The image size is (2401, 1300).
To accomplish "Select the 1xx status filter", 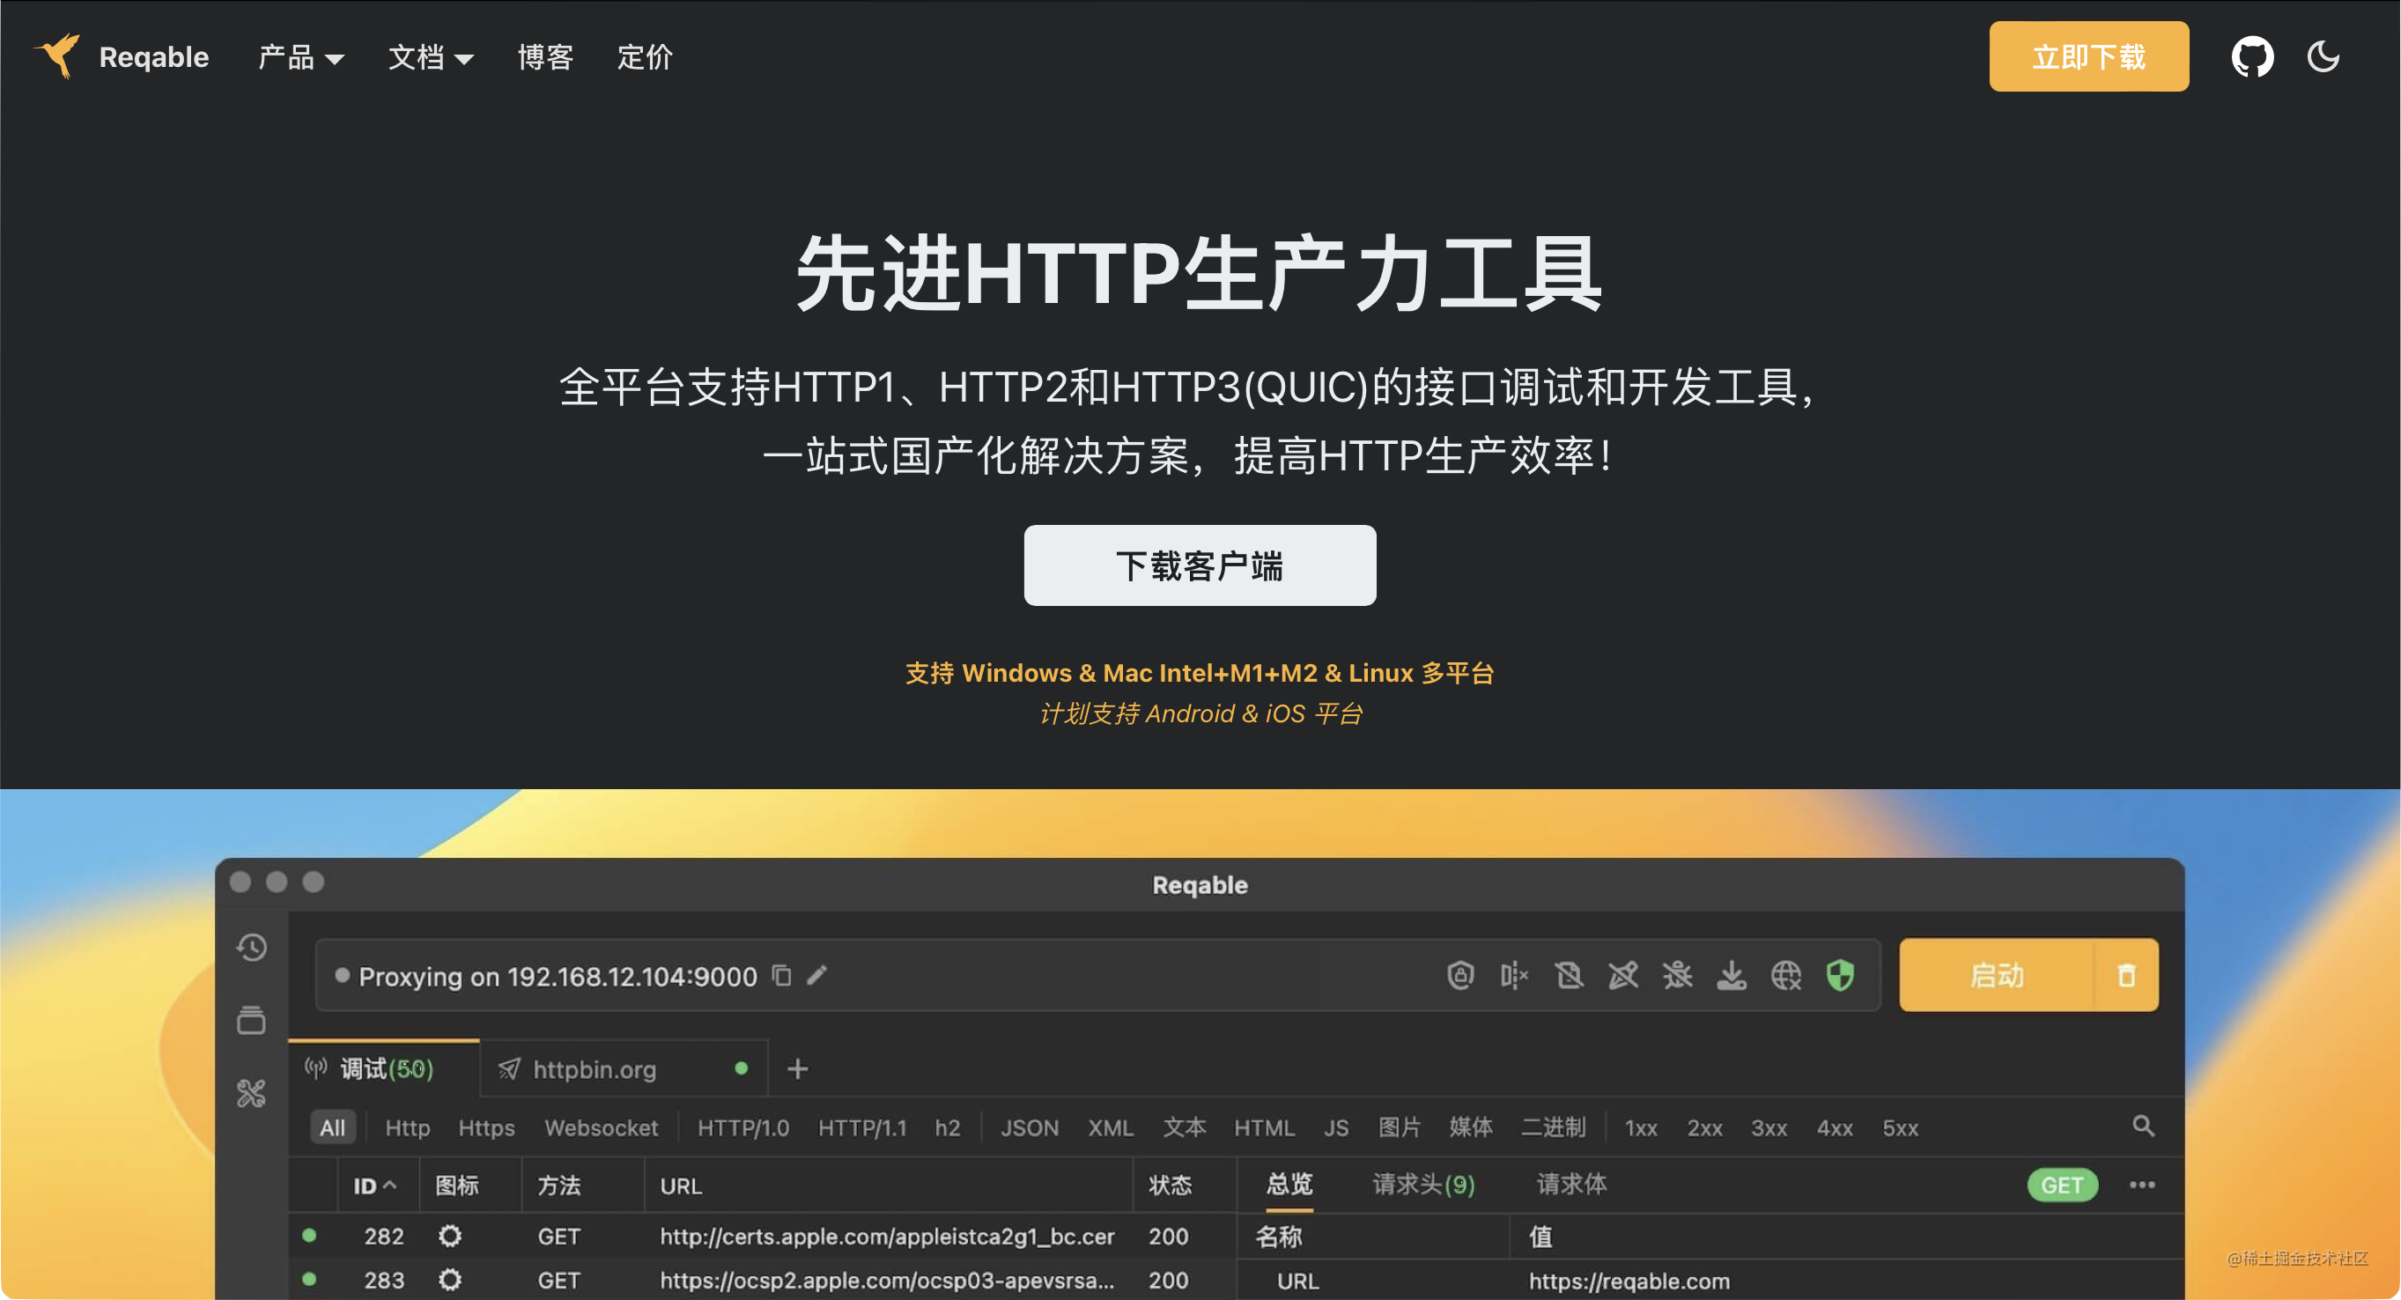I will (x=1640, y=1127).
